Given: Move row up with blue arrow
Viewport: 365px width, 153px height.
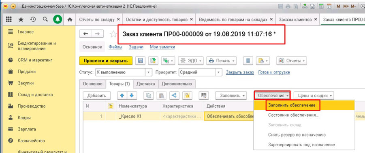Looking at the screenshot, I should point(122,95).
